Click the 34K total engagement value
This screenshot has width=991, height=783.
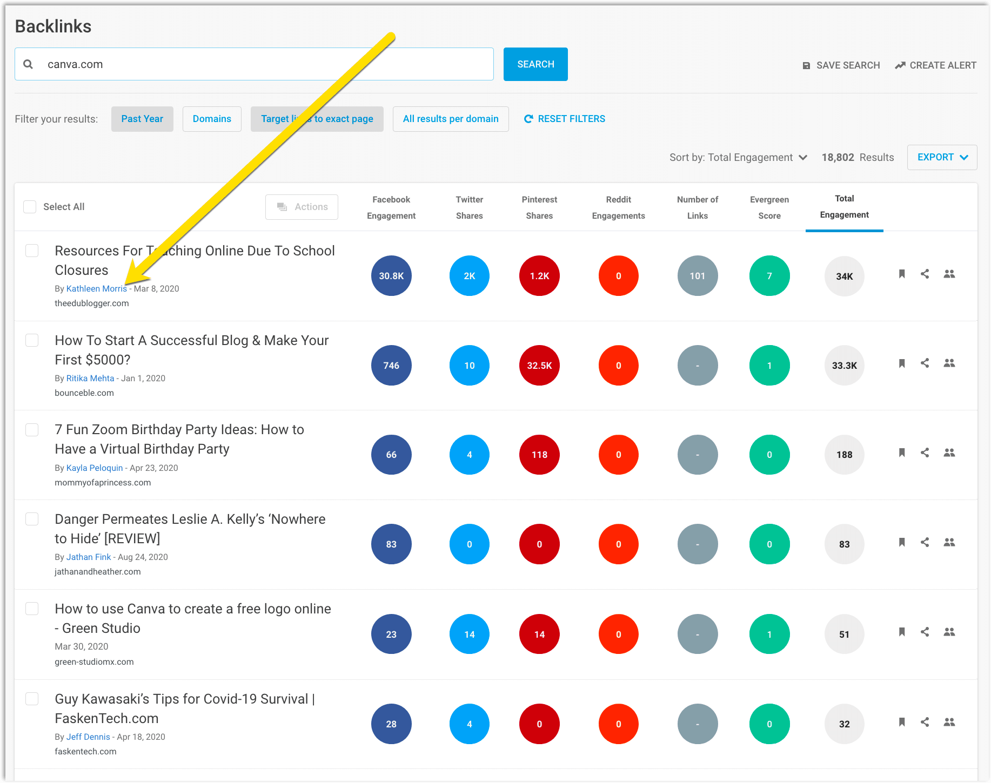(845, 276)
